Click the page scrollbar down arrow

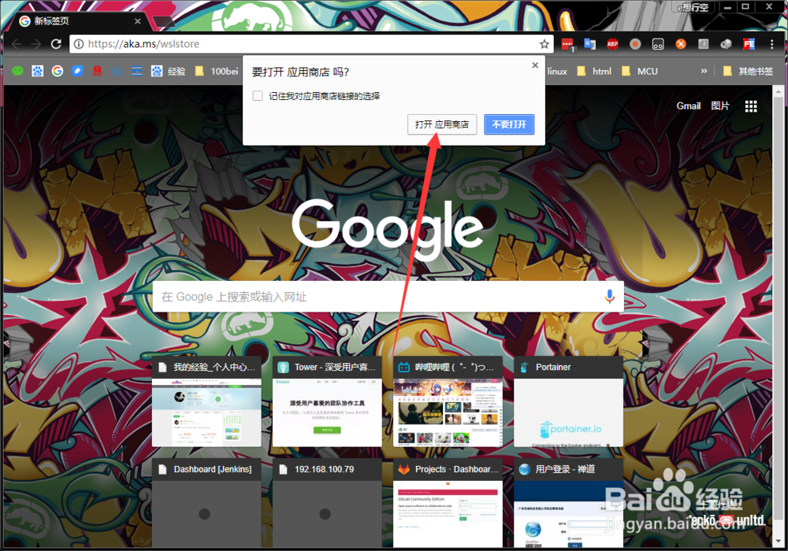(779, 542)
